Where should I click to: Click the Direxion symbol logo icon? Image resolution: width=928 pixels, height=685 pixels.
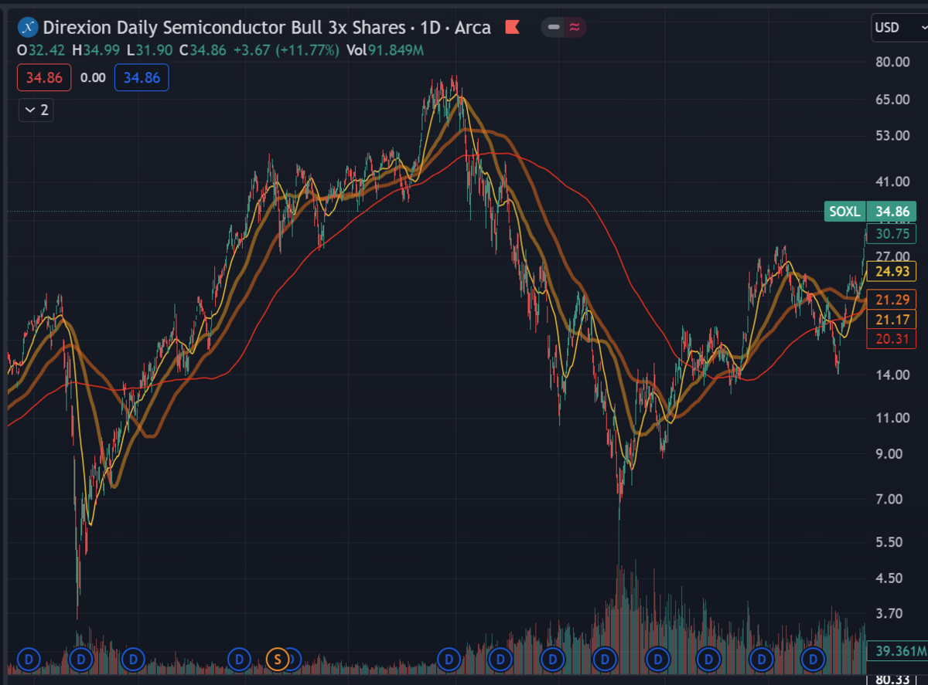pos(28,28)
